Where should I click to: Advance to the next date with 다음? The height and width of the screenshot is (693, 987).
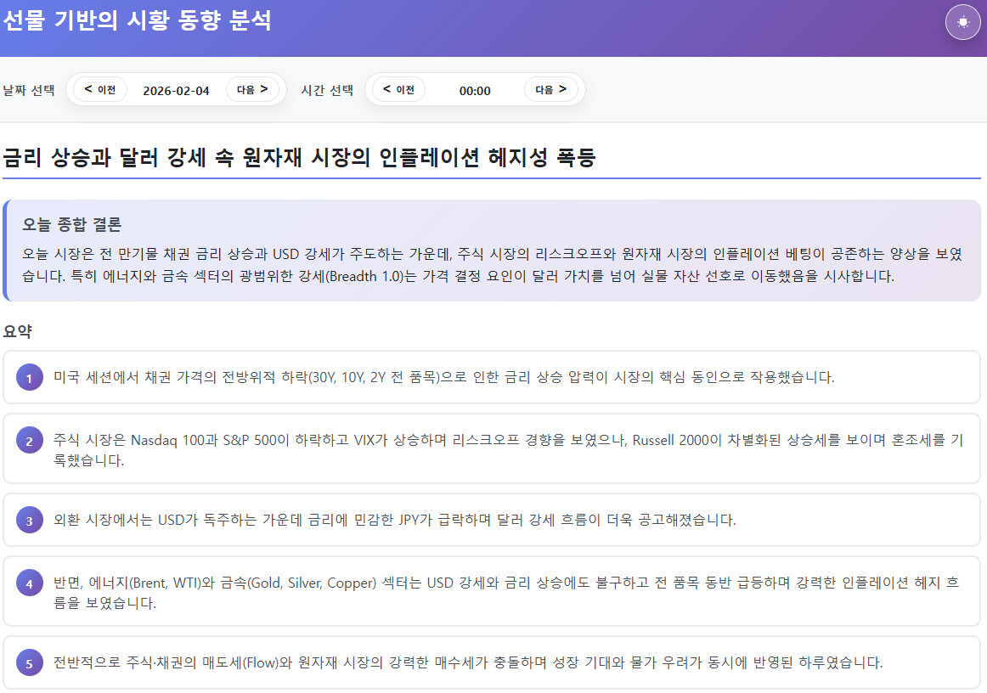click(252, 89)
